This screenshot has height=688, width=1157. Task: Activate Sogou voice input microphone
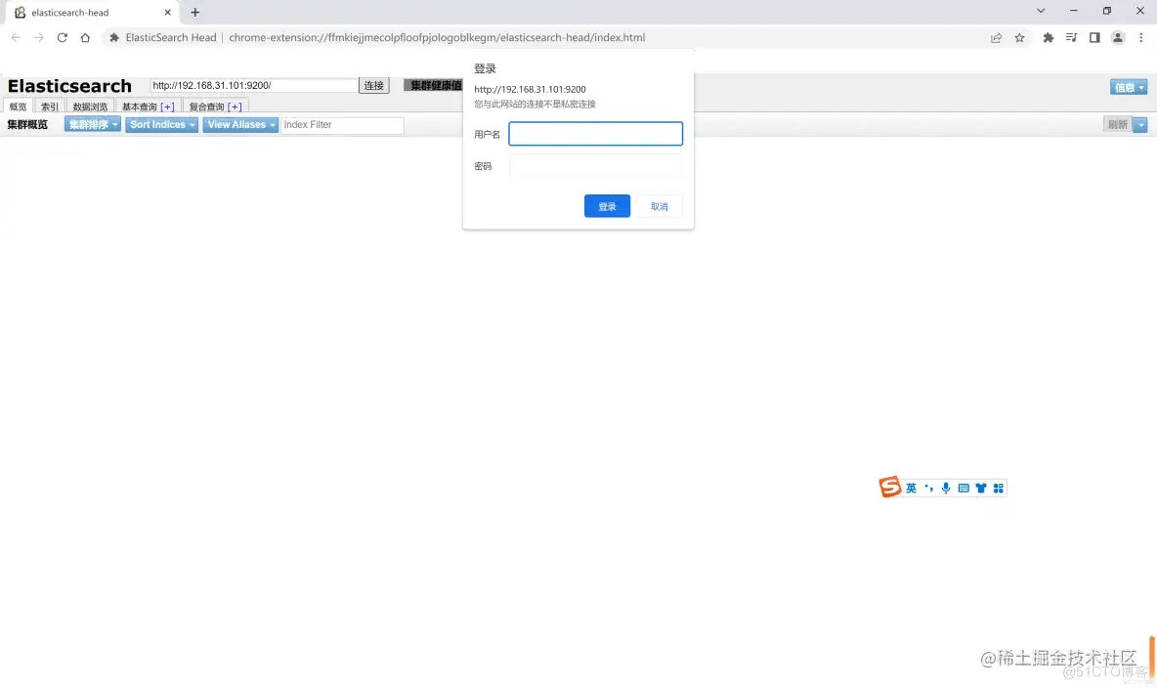coord(946,488)
